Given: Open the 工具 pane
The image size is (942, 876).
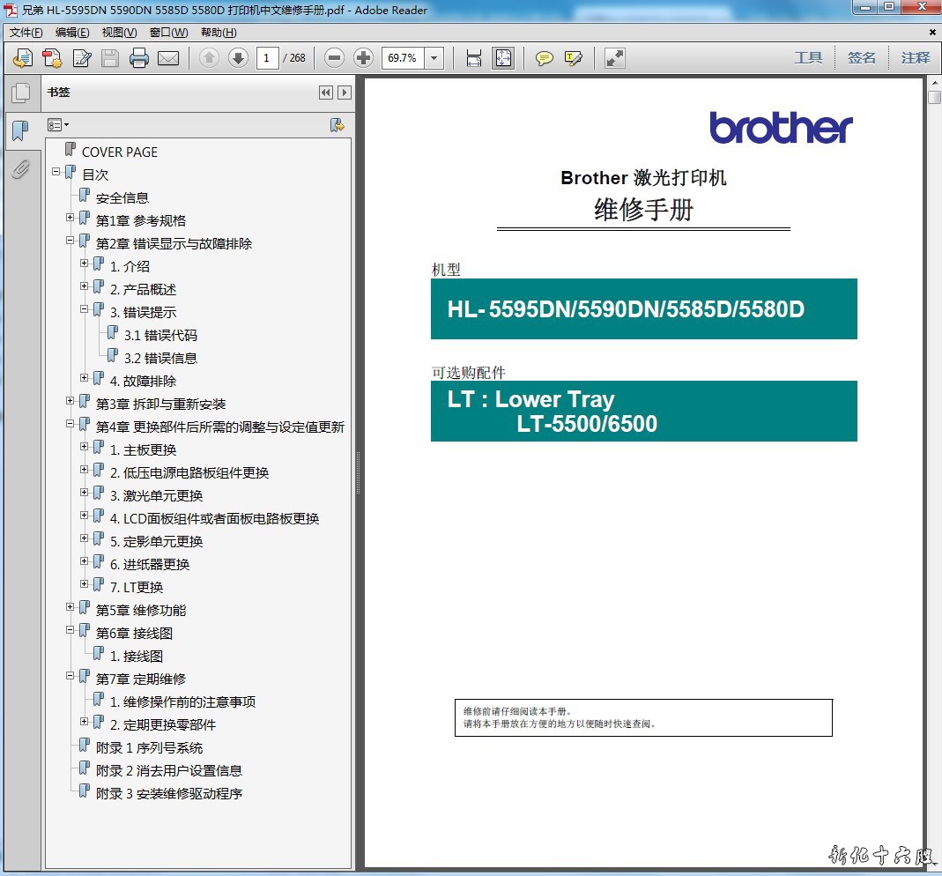Looking at the screenshot, I should tap(808, 58).
